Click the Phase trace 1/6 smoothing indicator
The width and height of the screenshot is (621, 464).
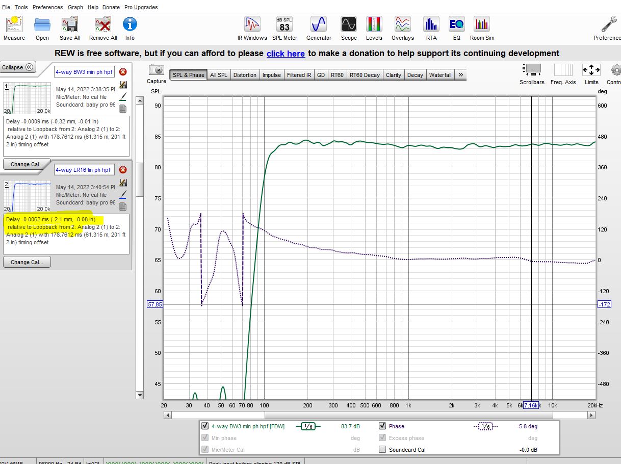tap(485, 426)
